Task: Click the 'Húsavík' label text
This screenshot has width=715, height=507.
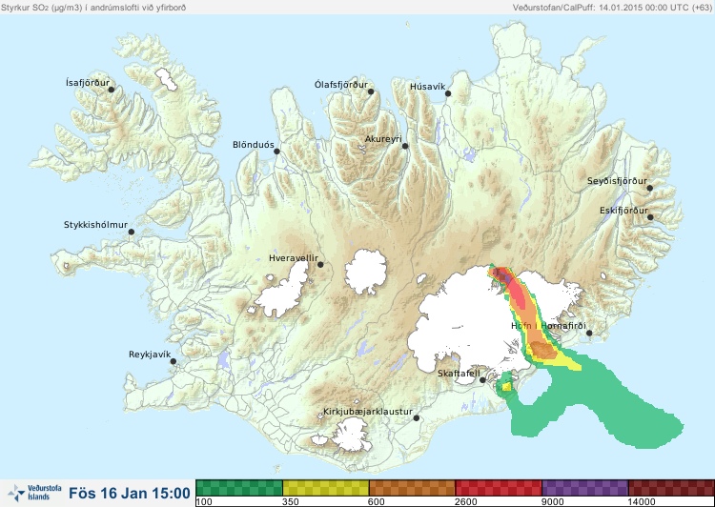Action: [427, 87]
